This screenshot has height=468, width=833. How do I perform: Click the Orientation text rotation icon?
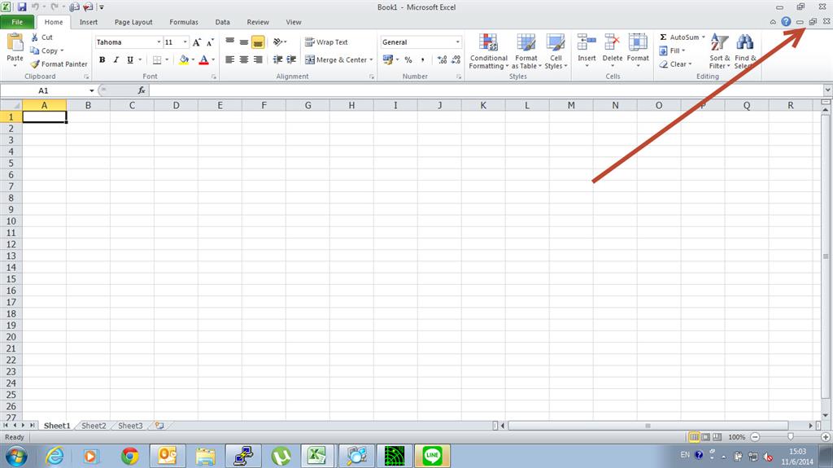pos(279,42)
